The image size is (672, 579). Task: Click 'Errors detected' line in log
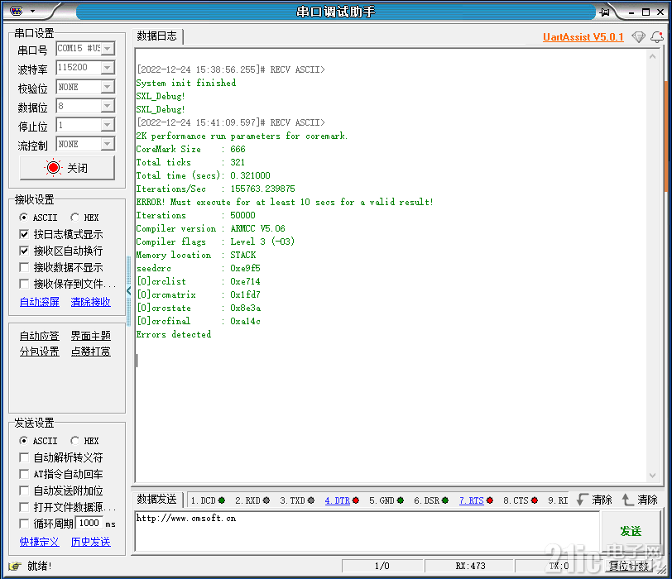[174, 334]
